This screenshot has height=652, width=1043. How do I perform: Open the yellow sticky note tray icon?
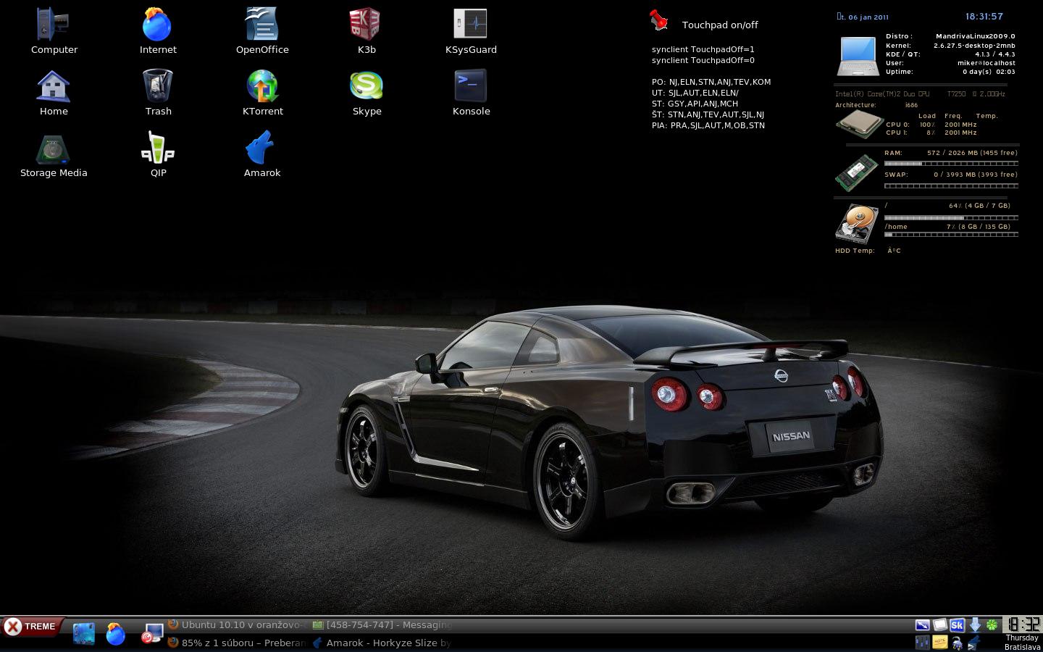click(x=939, y=642)
